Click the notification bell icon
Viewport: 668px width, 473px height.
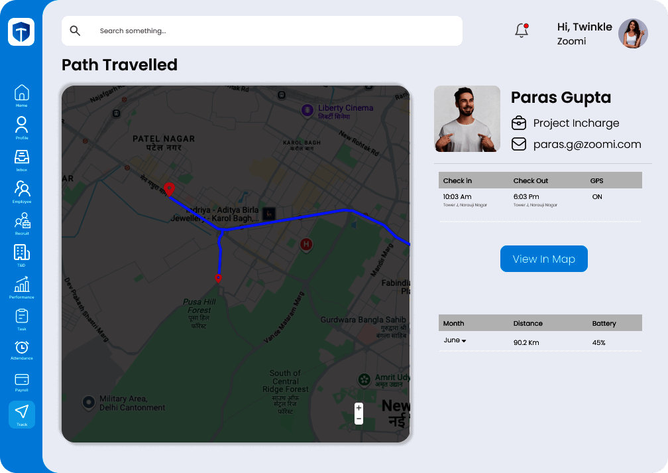click(x=522, y=31)
